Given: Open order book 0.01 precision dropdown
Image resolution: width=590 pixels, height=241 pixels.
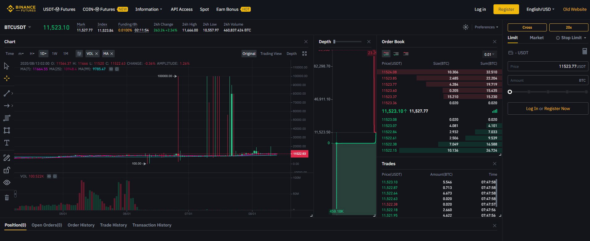Looking at the screenshot, I should [489, 54].
